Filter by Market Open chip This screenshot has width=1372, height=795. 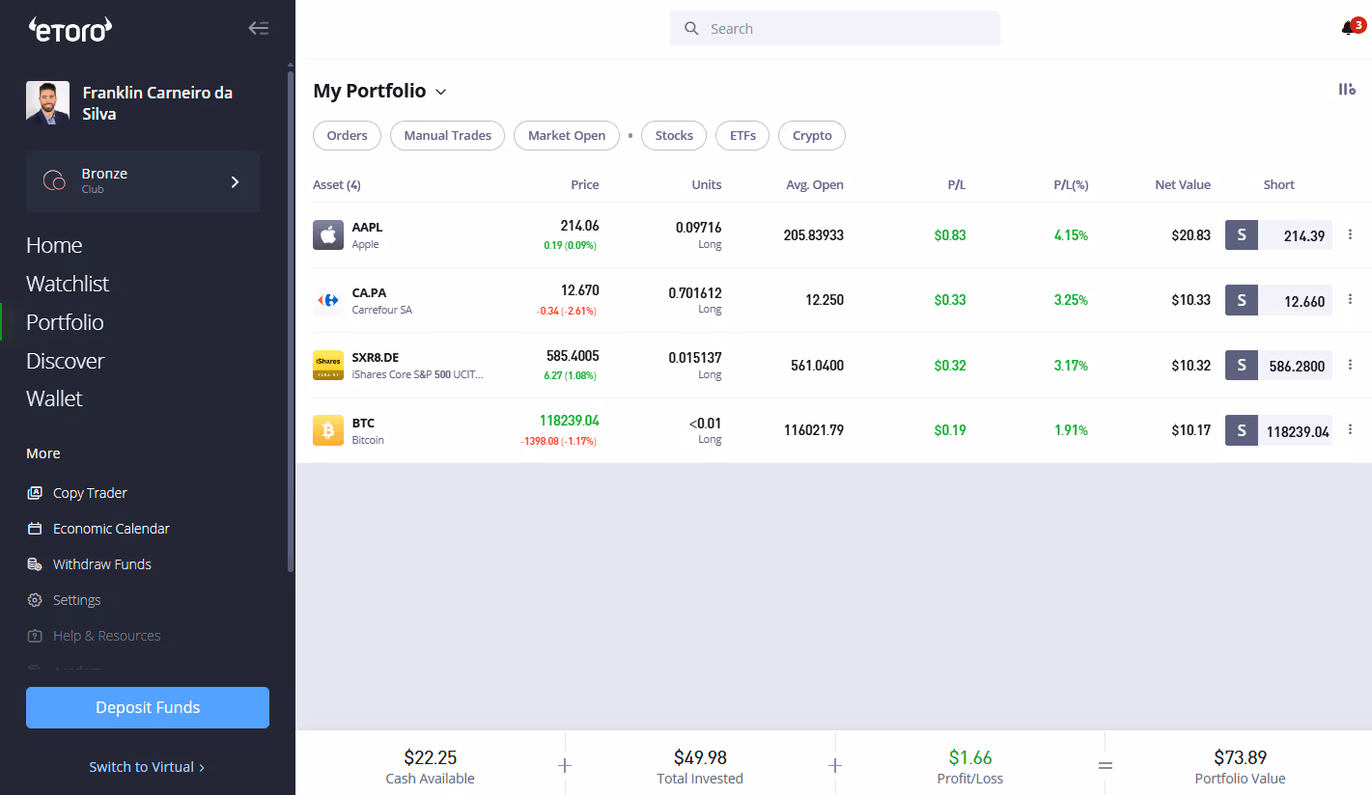[567, 136]
